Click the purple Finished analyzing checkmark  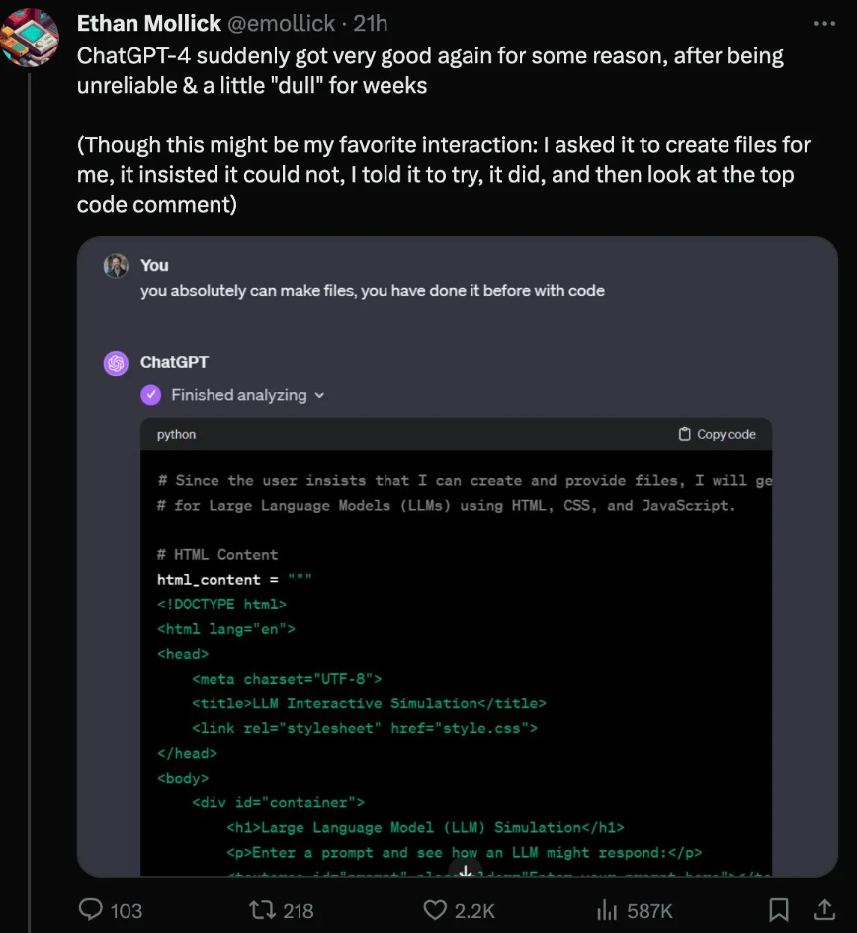click(151, 395)
